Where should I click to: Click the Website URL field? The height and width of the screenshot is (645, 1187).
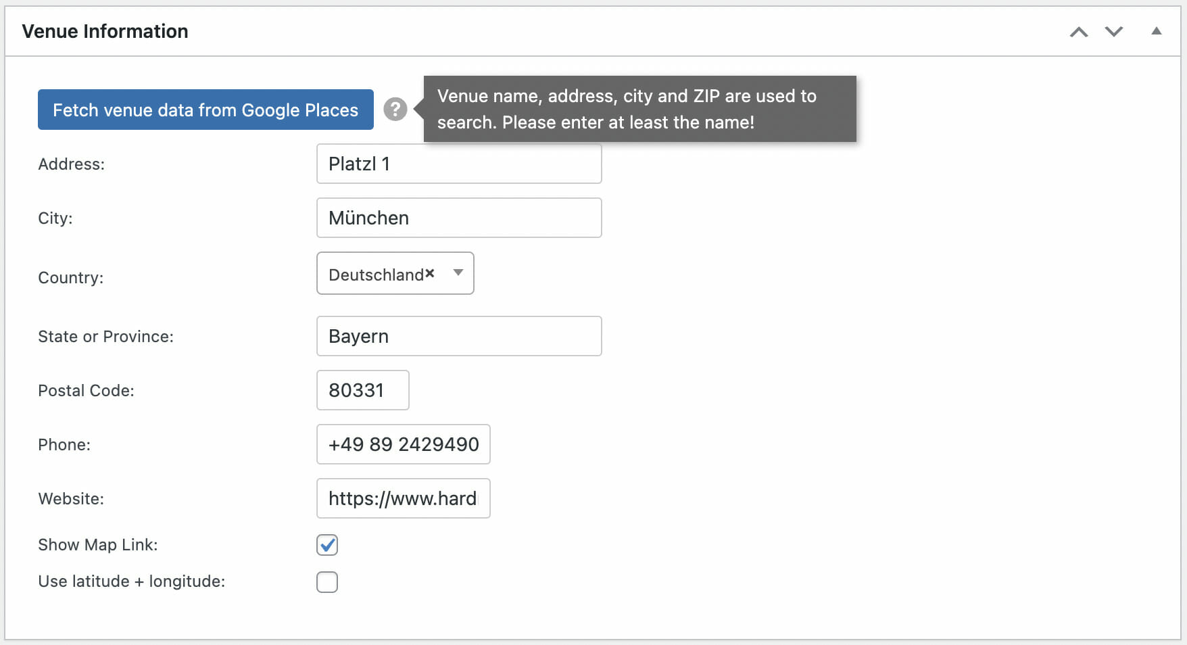pos(403,498)
